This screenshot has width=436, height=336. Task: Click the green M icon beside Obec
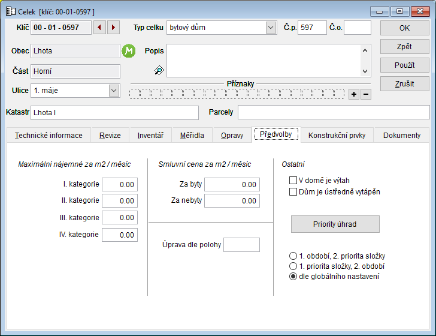[x=129, y=51]
